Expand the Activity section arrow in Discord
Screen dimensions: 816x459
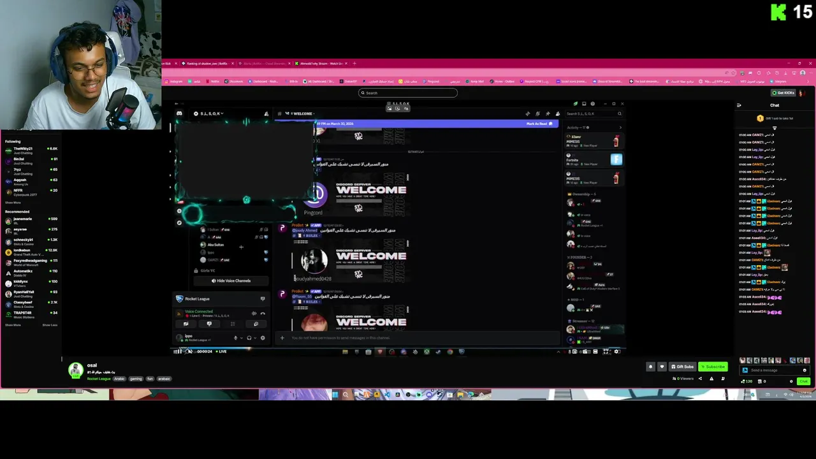coord(620,127)
